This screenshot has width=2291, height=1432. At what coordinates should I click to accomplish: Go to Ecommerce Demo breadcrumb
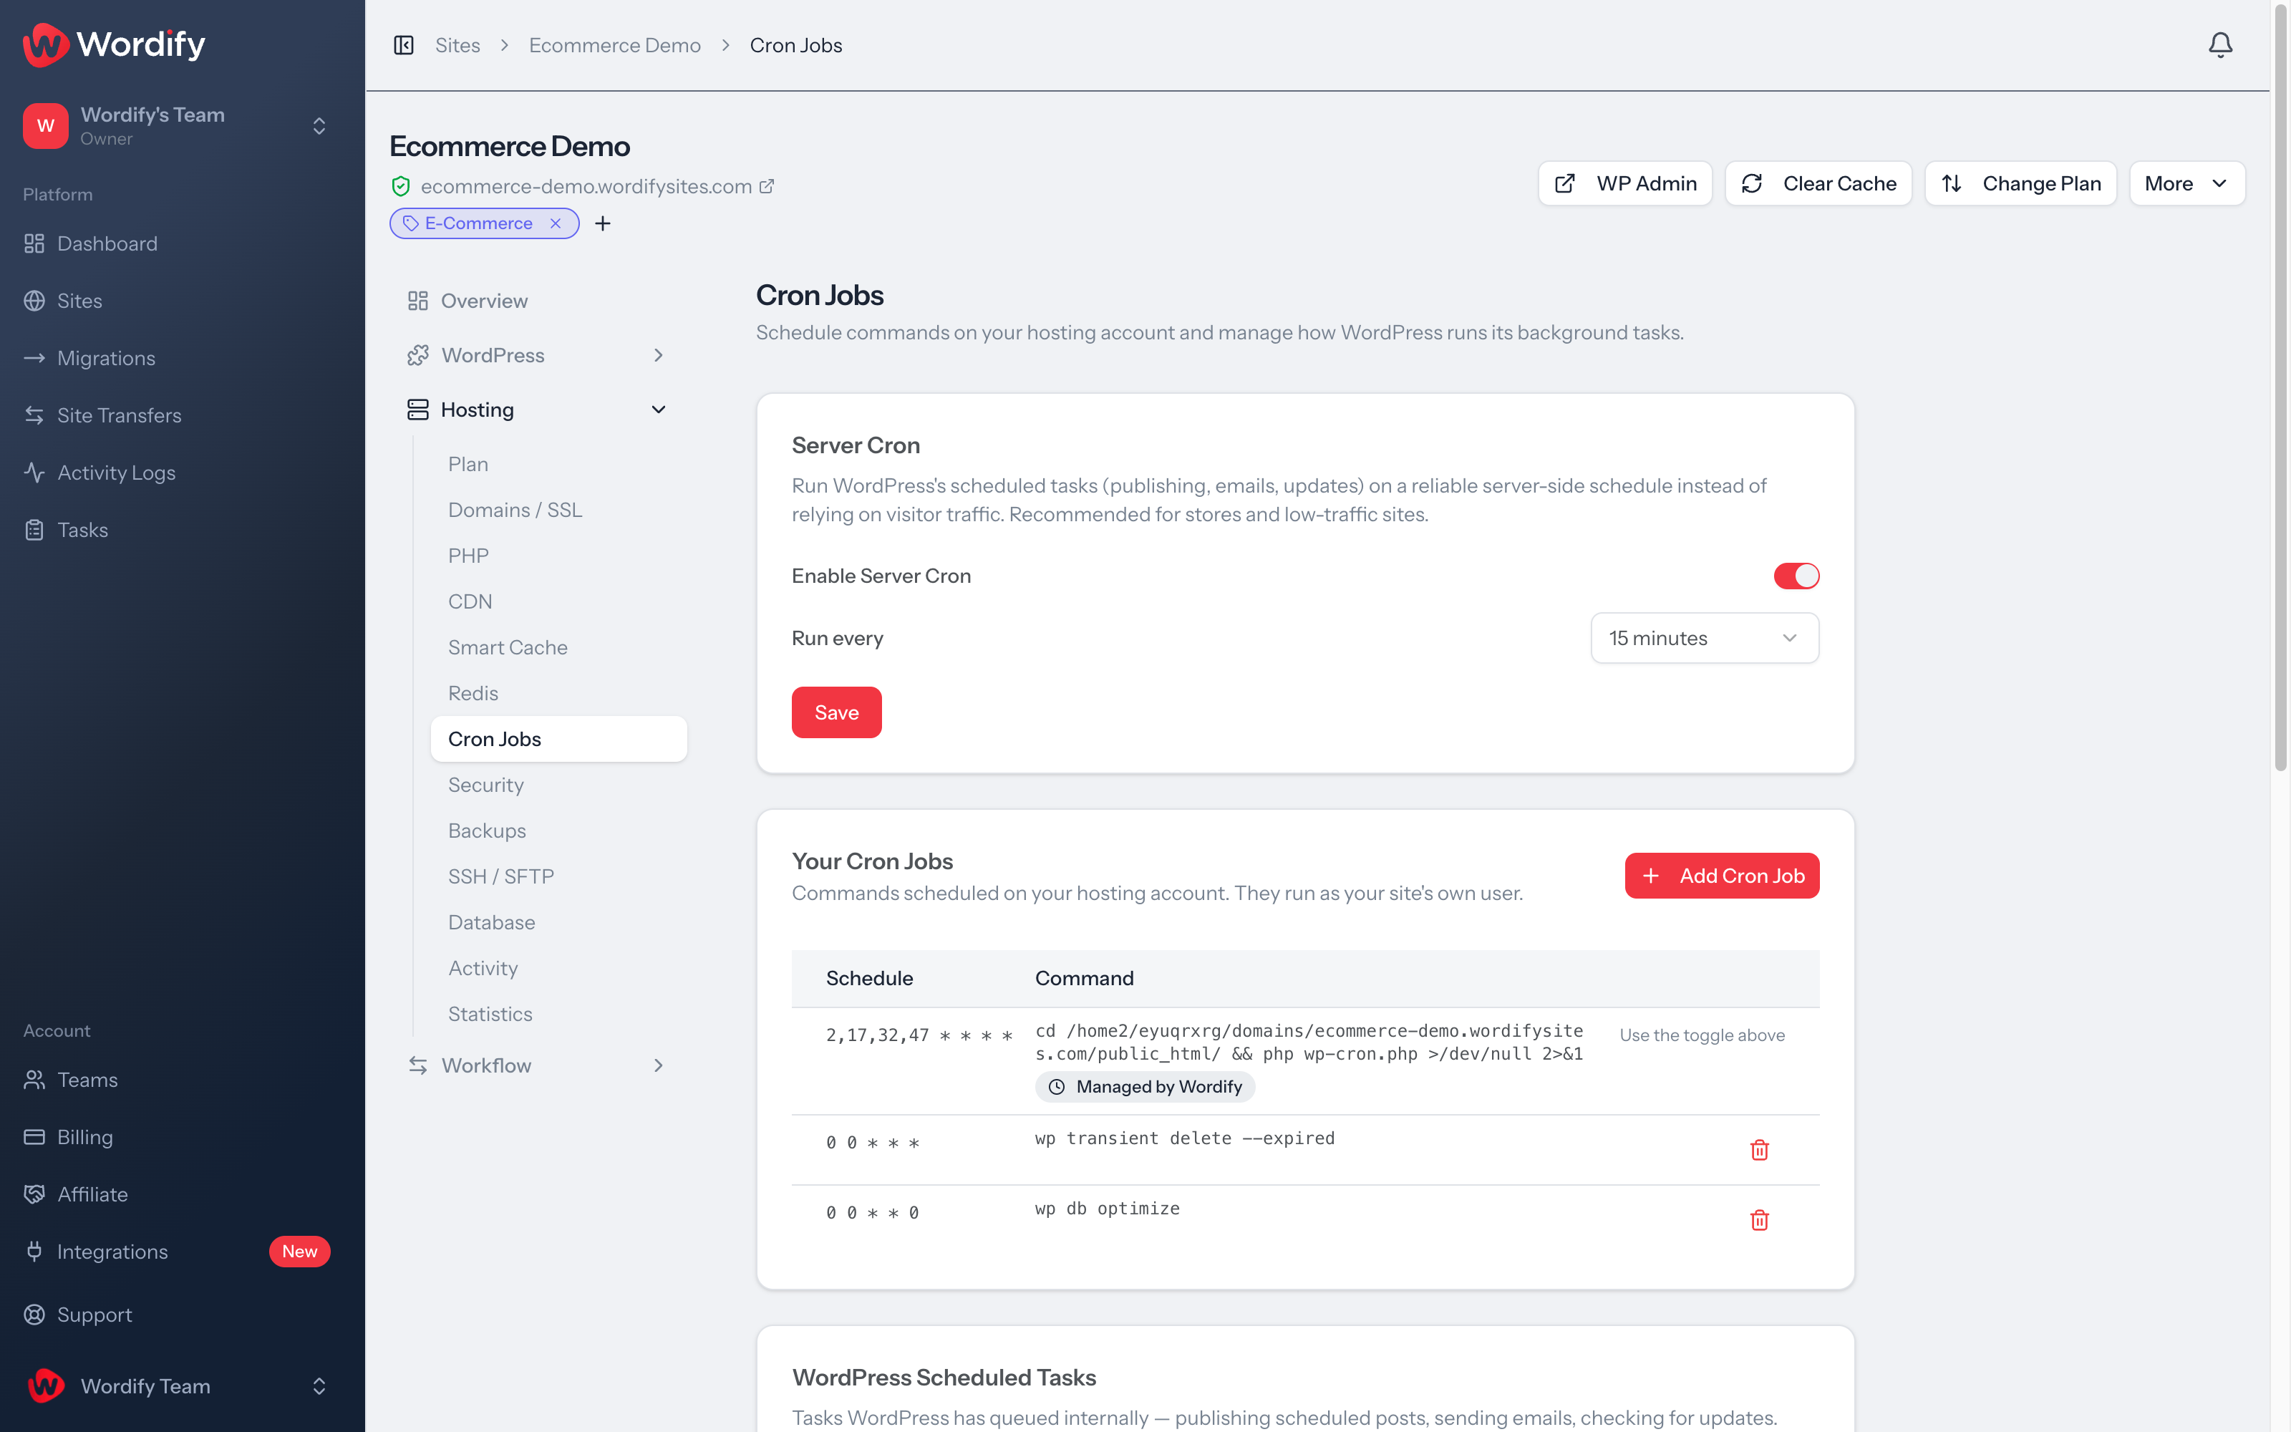(614, 45)
